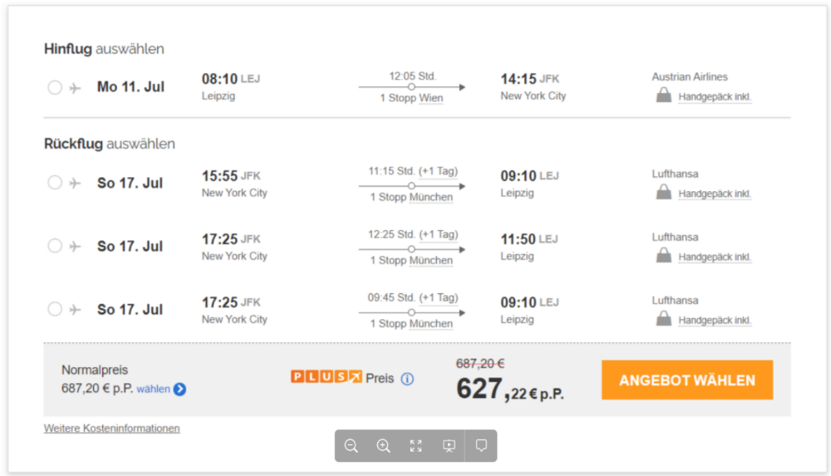Toggle fullscreen view icon in toolbar
The image size is (831, 476).
click(416, 446)
